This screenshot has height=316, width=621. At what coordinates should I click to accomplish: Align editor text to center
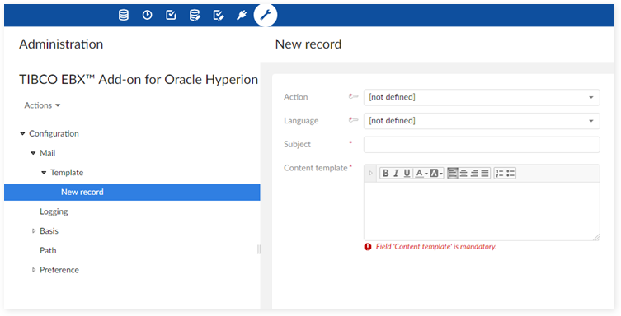[x=463, y=173]
